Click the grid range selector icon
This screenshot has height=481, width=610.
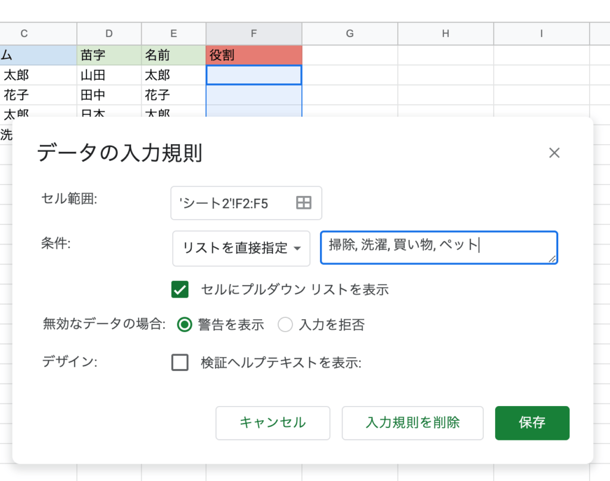[x=304, y=203]
